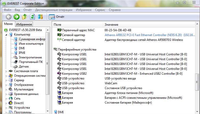Select Составное USB устройство value
Screen dimensions: 200x114
pyautogui.click(x=123, y=88)
